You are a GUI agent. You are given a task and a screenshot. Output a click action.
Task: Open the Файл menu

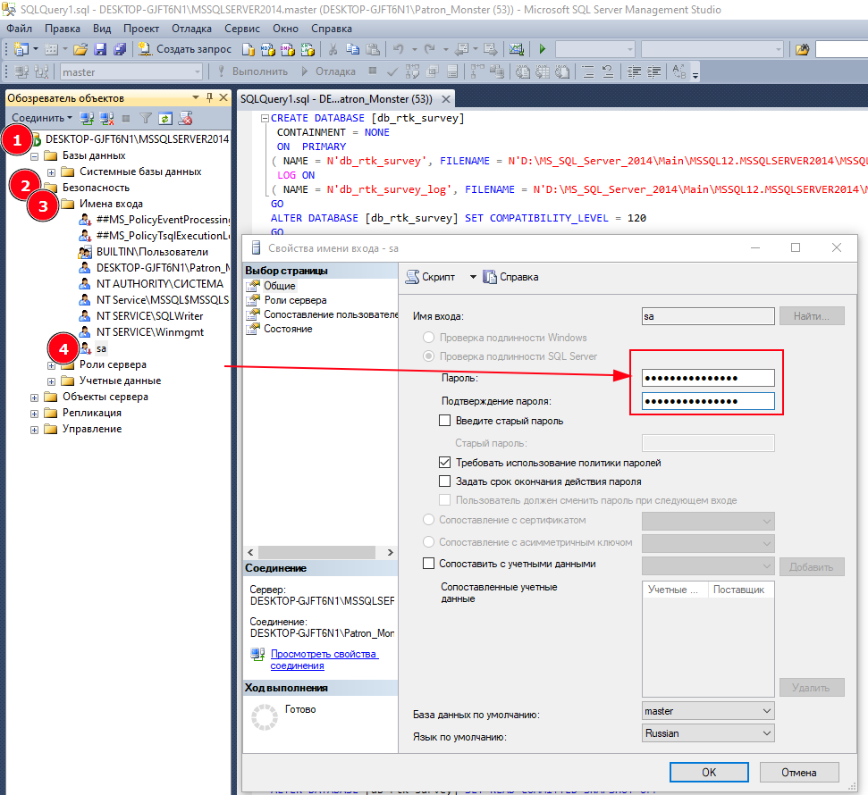click(20, 29)
